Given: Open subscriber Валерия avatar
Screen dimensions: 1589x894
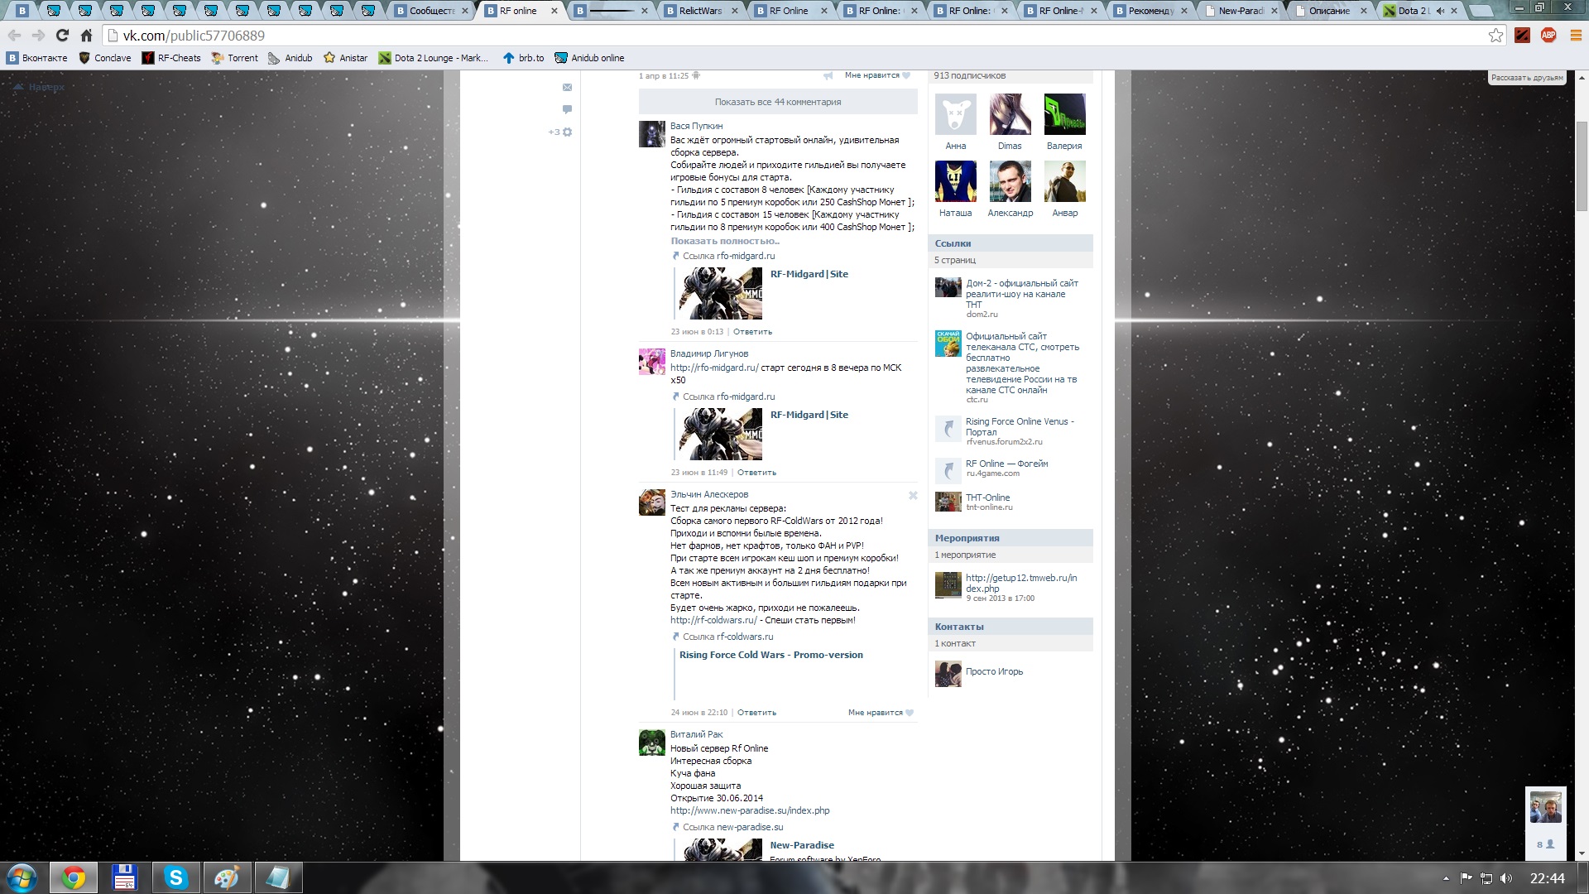Looking at the screenshot, I should pyautogui.click(x=1064, y=113).
